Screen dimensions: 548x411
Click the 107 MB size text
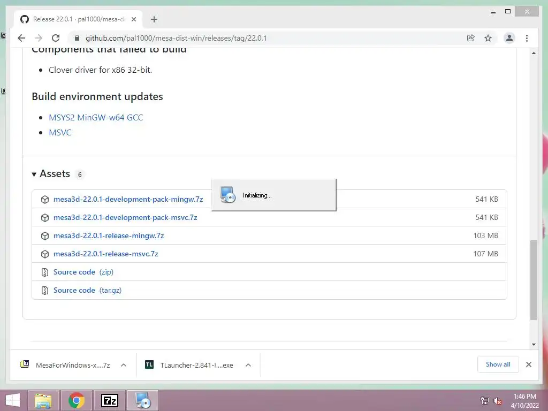coord(485,254)
